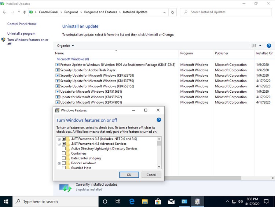Select Security Update for Adobe Flash Player
Image resolution: width=275 pixels, height=207 pixels.
point(88,70)
